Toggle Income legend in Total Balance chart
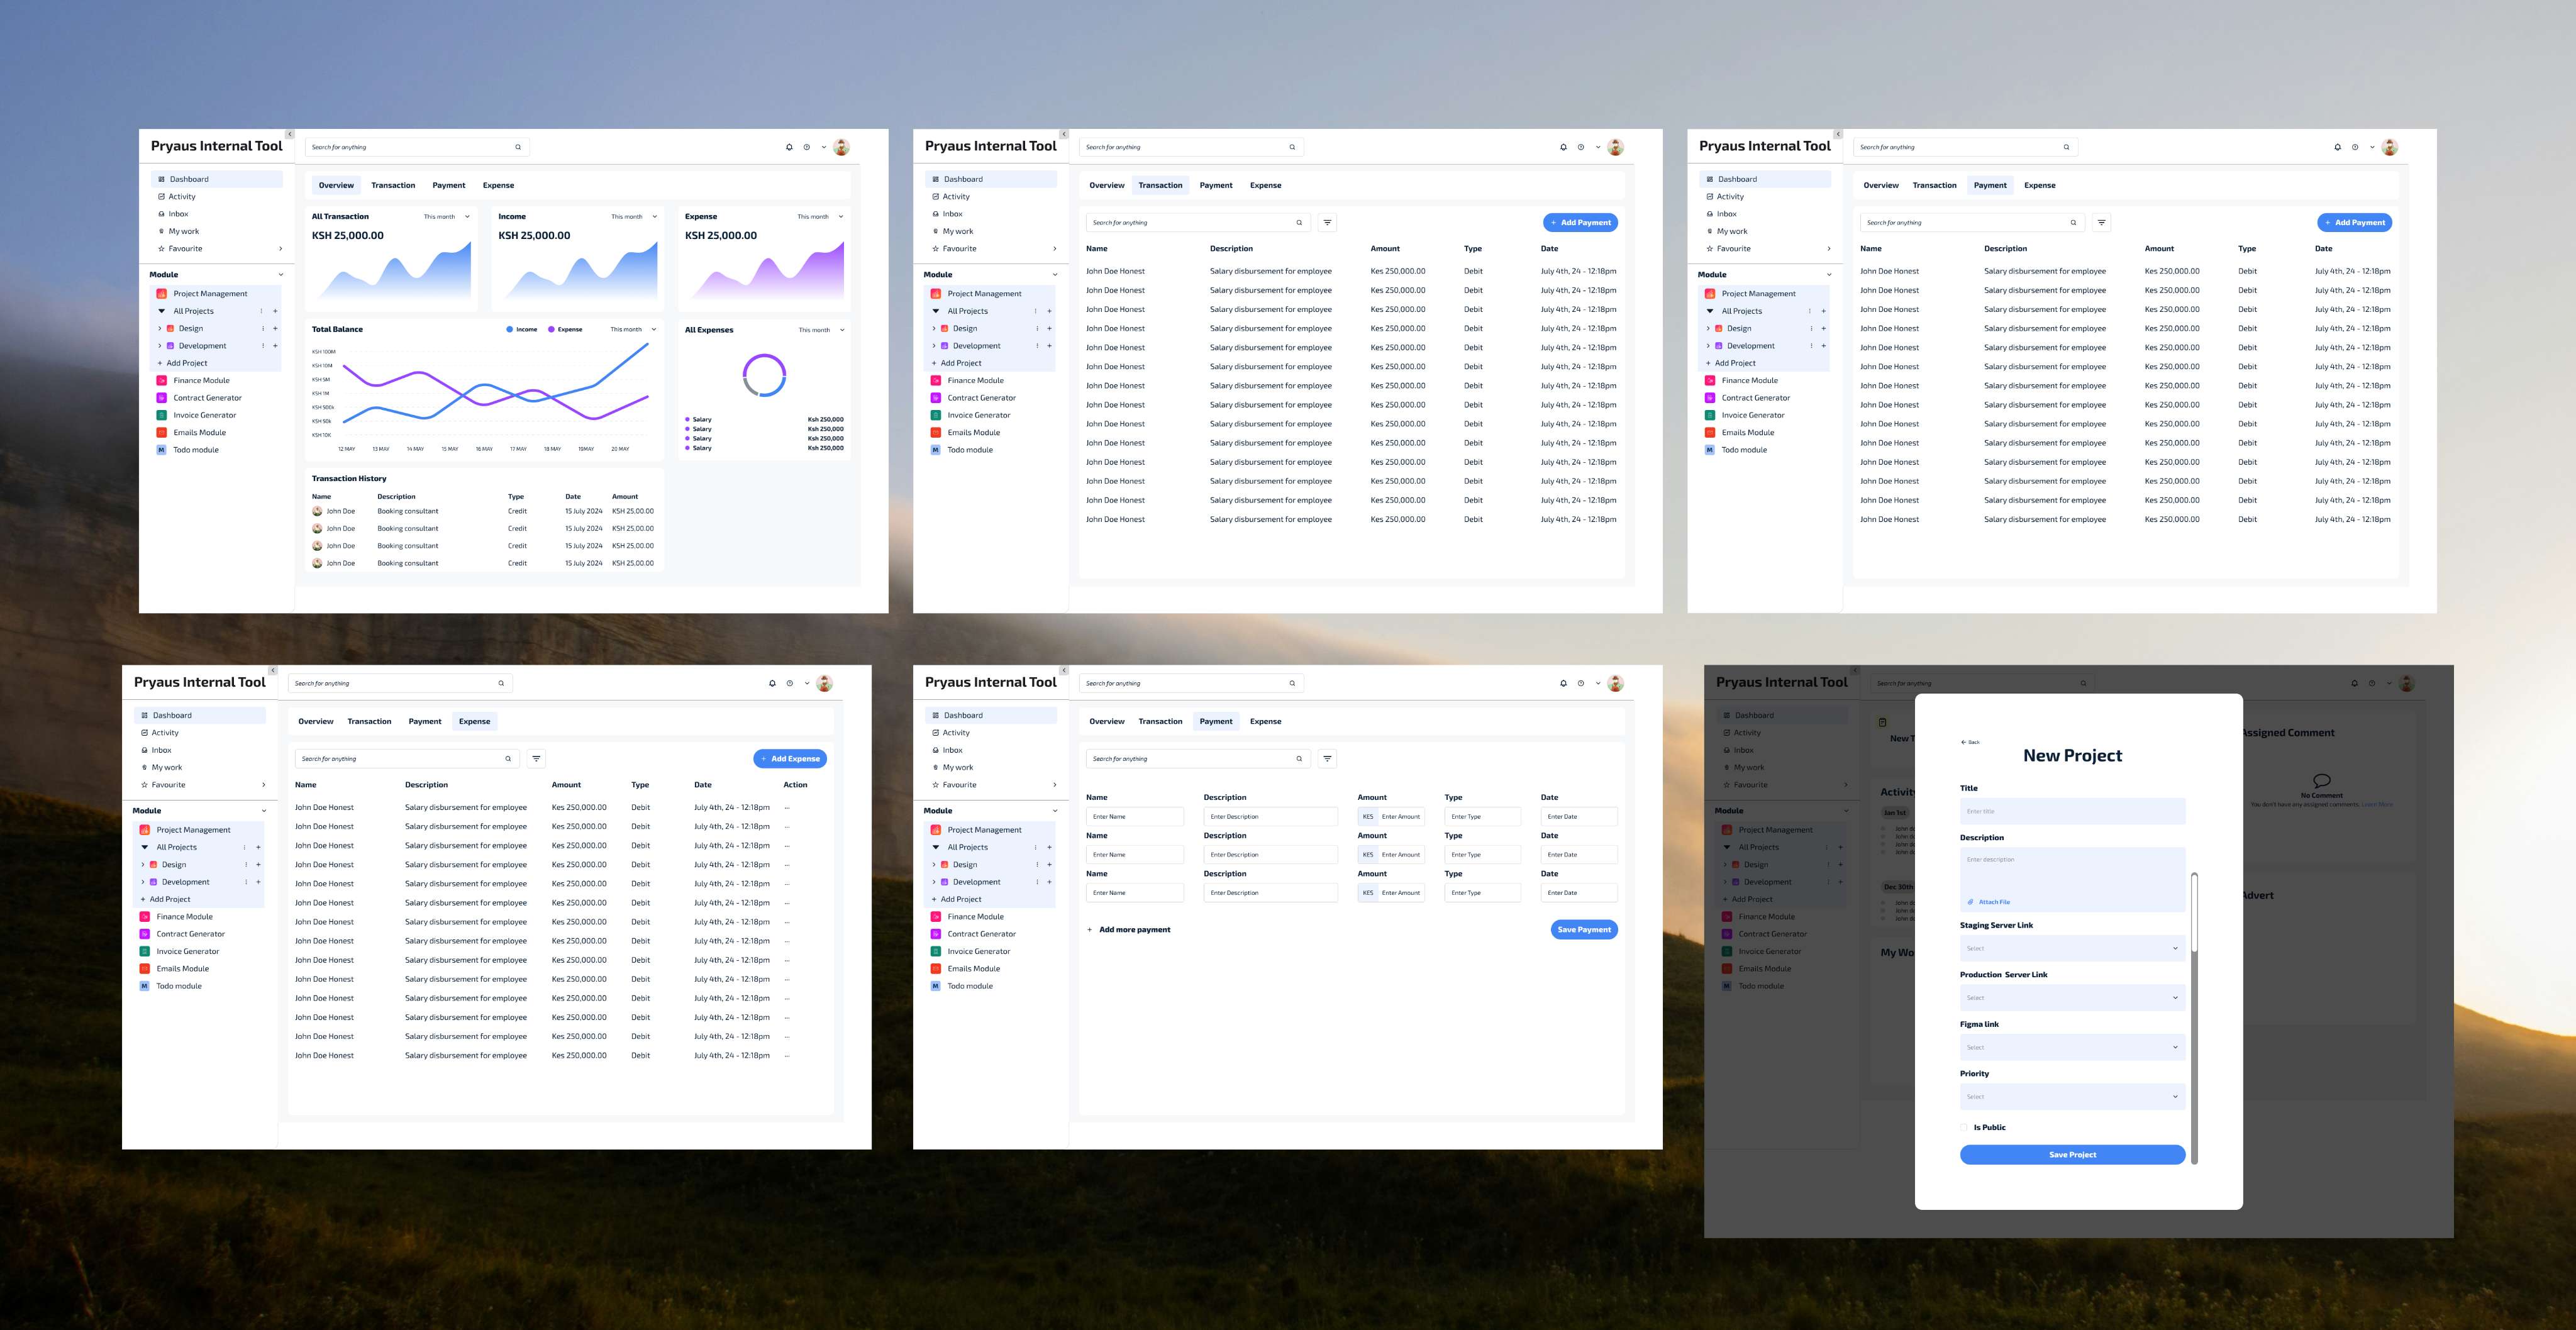2576x1330 pixels. click(x=521, y=329)
